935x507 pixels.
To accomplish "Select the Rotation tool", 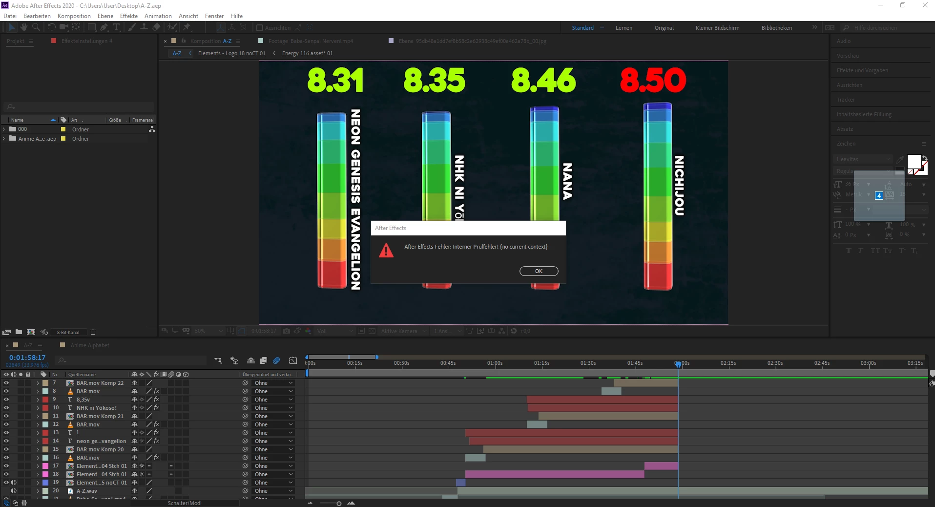I will [x=52, y=27].
